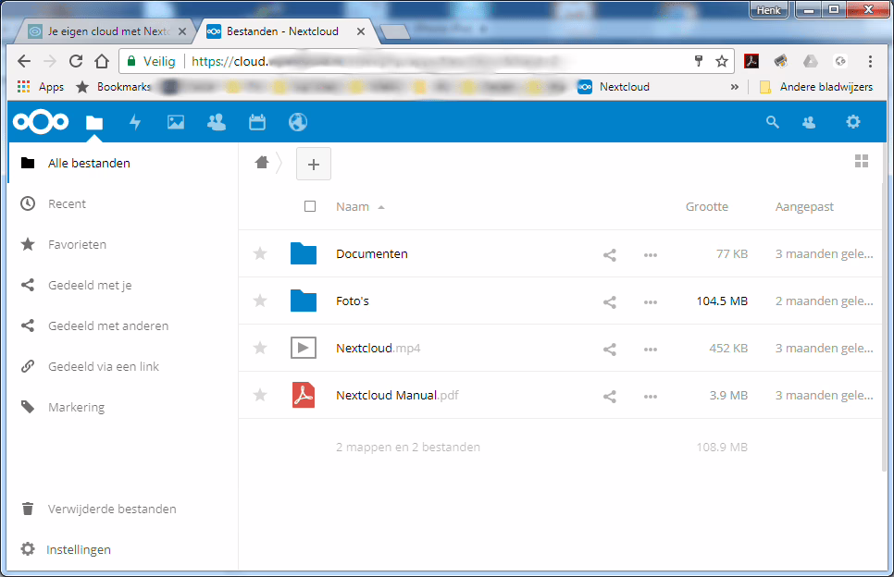
Task: Open the Calendar app icon
Action: coord(256,121)
